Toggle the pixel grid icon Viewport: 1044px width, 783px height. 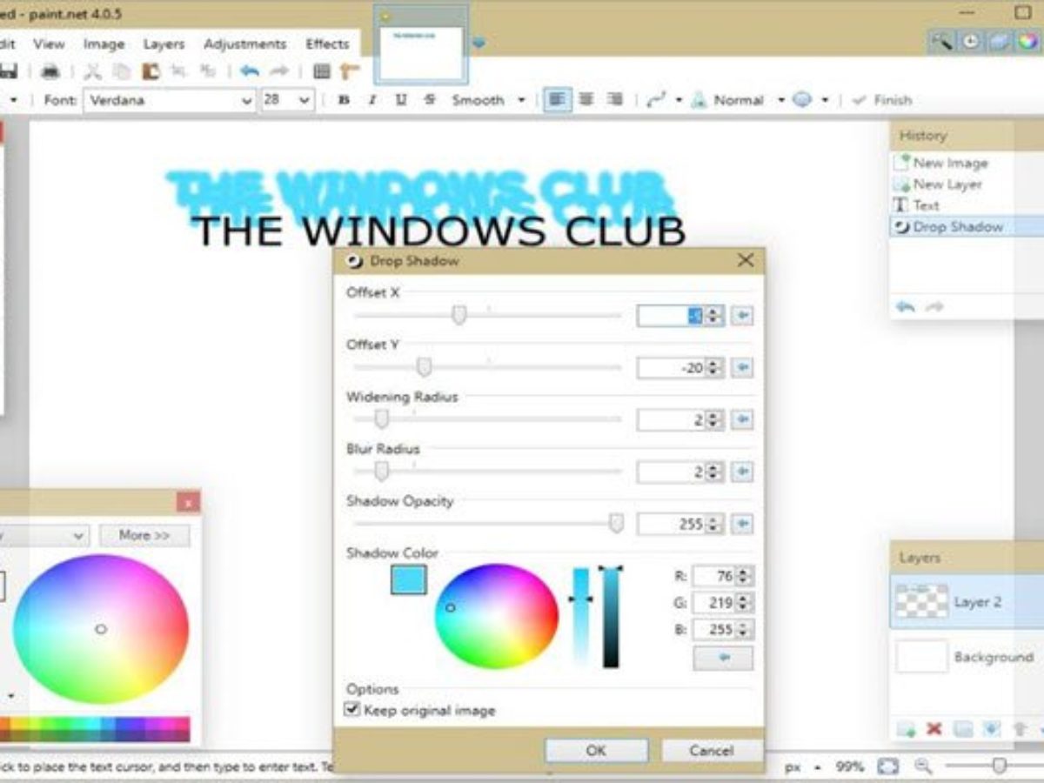click(322, 71)
